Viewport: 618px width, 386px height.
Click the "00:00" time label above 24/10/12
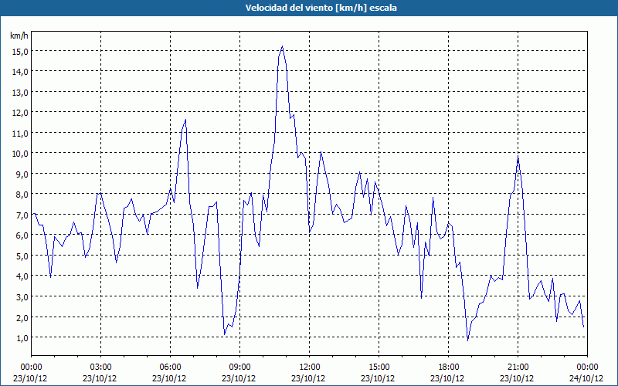pos(587,367)
